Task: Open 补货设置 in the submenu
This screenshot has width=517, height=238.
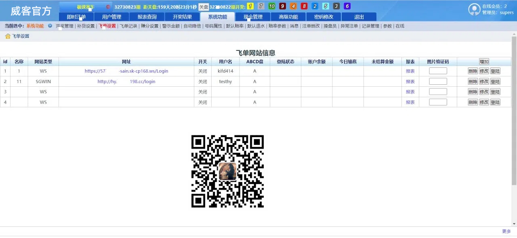Action: 86,26
